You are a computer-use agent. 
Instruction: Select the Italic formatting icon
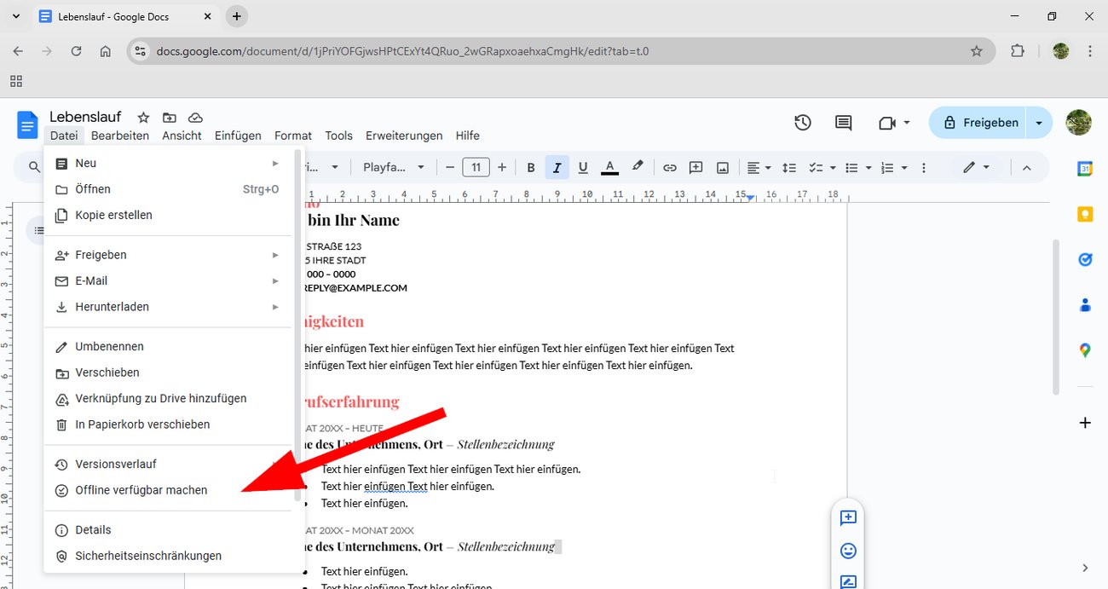557,167
